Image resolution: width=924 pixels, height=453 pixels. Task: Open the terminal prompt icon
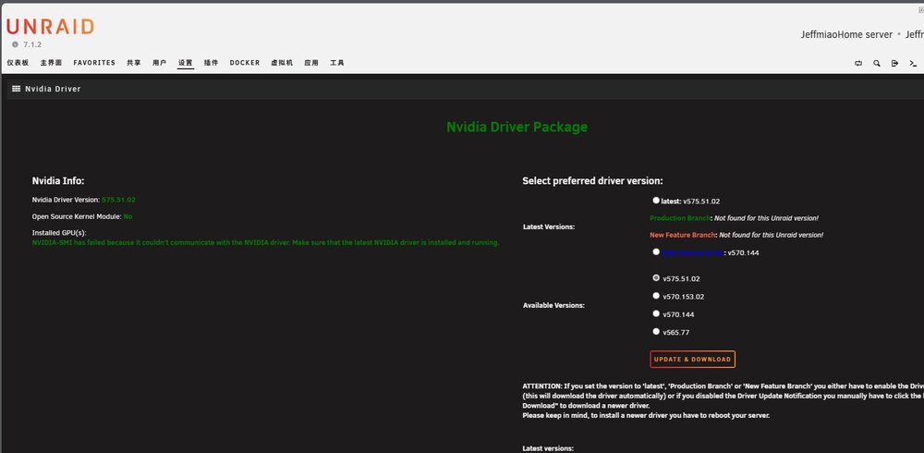click(x=913, y=63)
